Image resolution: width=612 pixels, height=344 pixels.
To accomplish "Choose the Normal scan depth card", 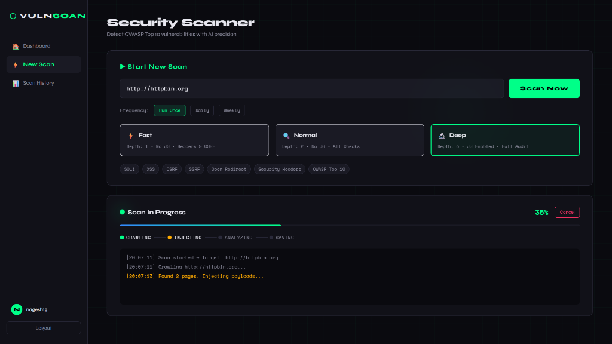I will (350, 140).
